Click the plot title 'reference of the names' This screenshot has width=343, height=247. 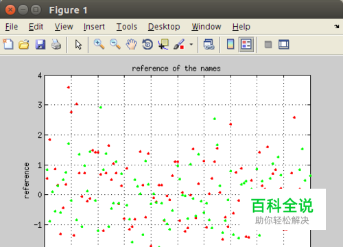176,69
